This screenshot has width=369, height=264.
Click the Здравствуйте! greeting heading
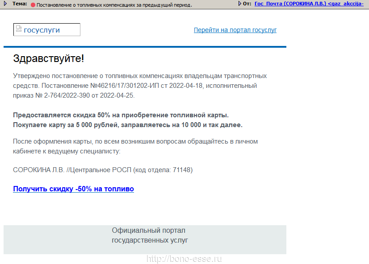(49, 58)
